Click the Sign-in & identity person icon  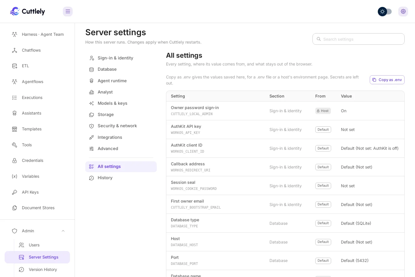coord(92,58)
